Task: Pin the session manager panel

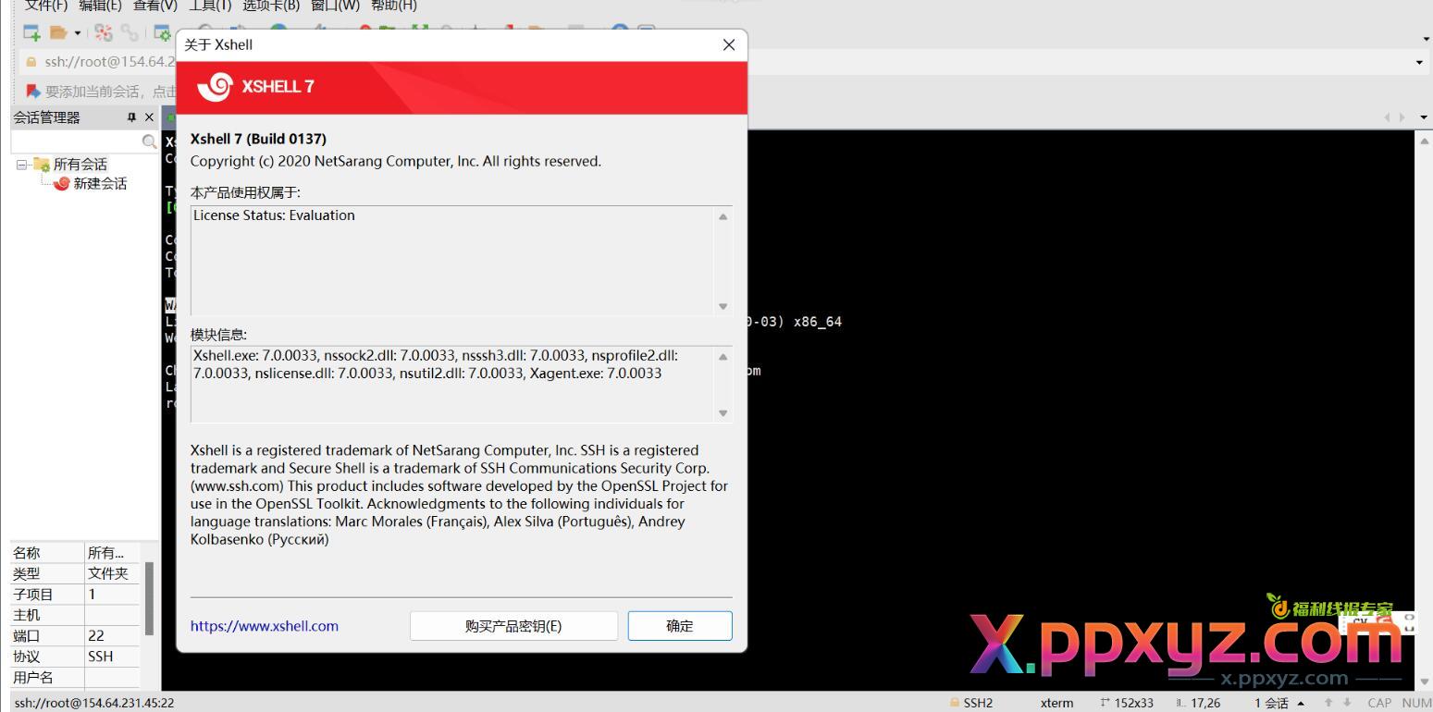Action: point(131,117)
